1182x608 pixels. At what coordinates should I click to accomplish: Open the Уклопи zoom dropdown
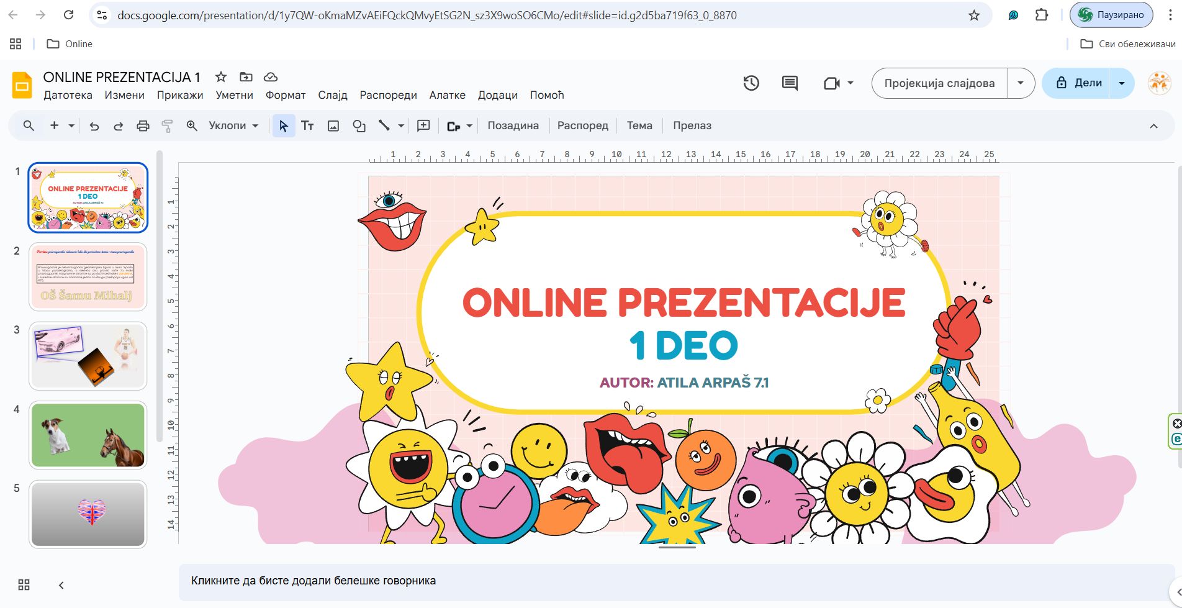[x=233, y=126]
